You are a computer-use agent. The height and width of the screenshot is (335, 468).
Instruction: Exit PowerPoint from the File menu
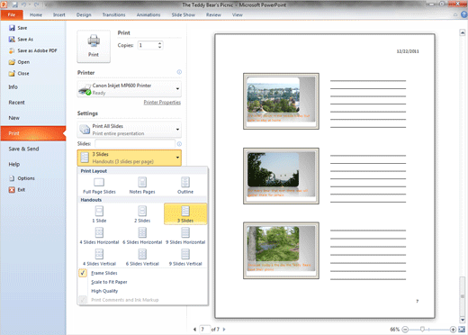(17, 190)
